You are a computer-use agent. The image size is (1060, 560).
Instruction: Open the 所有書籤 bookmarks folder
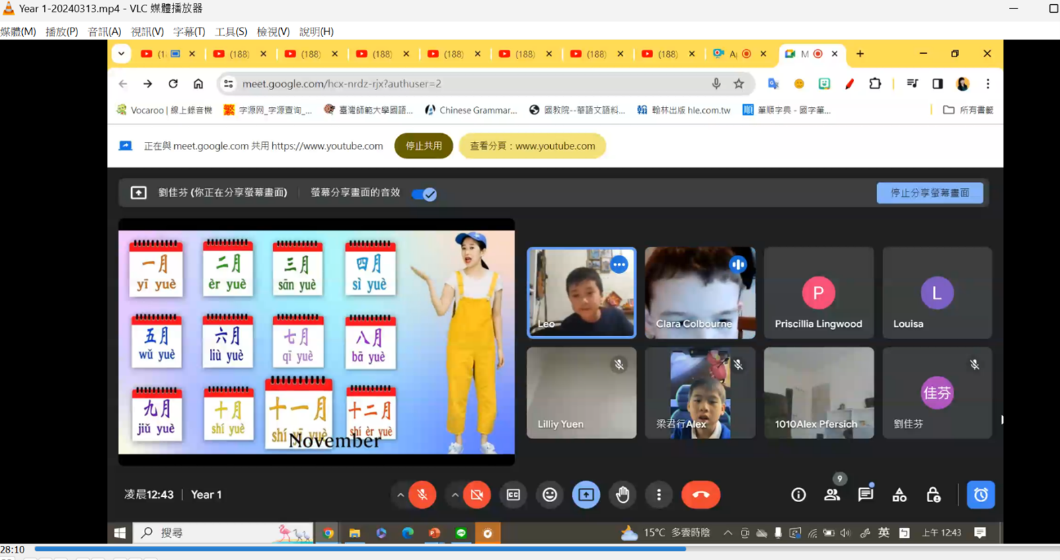(x=968, y=110)
